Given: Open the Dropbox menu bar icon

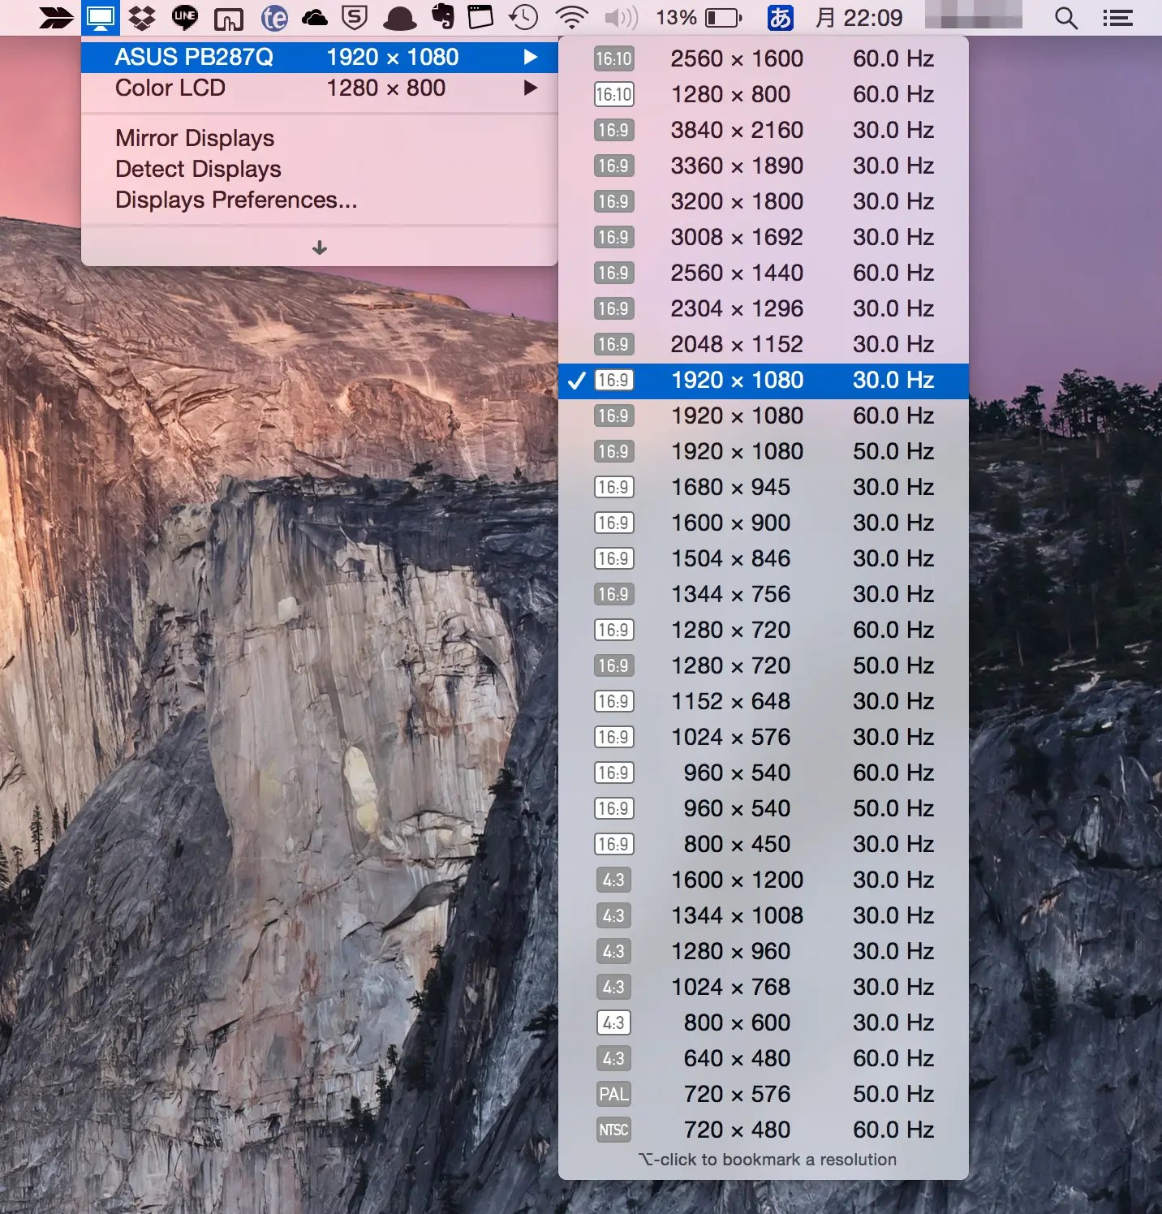Looking at the screenshot, I should pyautogui.click(x=142, y=18).
